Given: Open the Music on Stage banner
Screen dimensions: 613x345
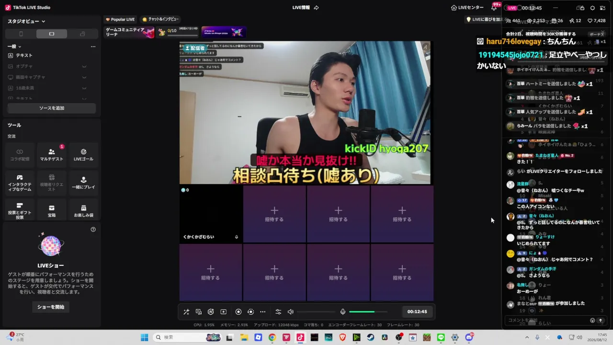Looking at the screenshot, I should [x=224, y=32].
